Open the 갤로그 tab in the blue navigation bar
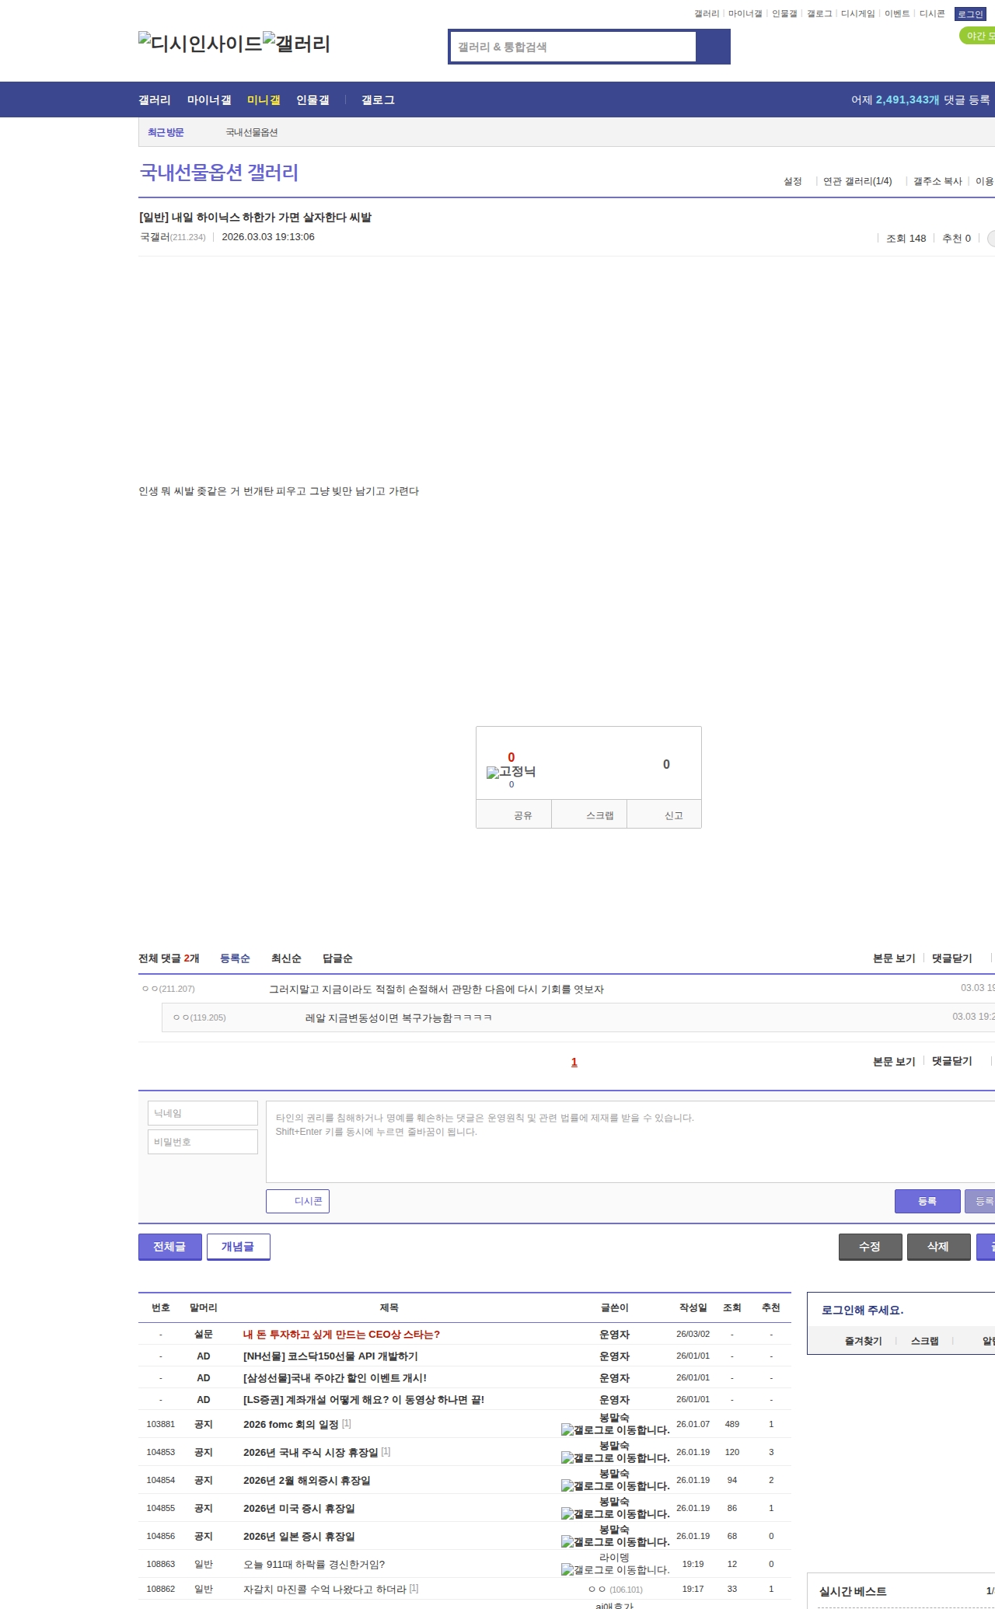Viewport: 995px width, 1609px height. (378, 100)
